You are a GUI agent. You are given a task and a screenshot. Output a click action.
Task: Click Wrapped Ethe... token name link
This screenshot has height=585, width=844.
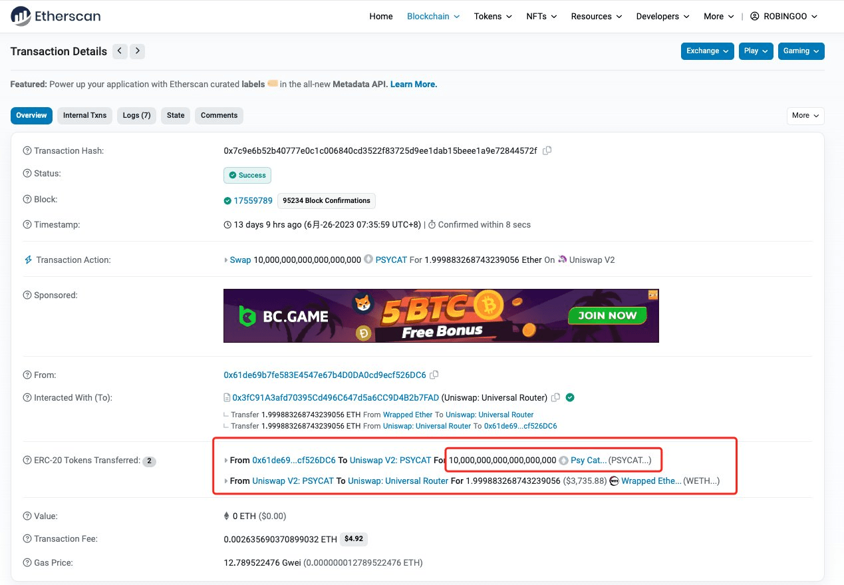pos(651,481)
